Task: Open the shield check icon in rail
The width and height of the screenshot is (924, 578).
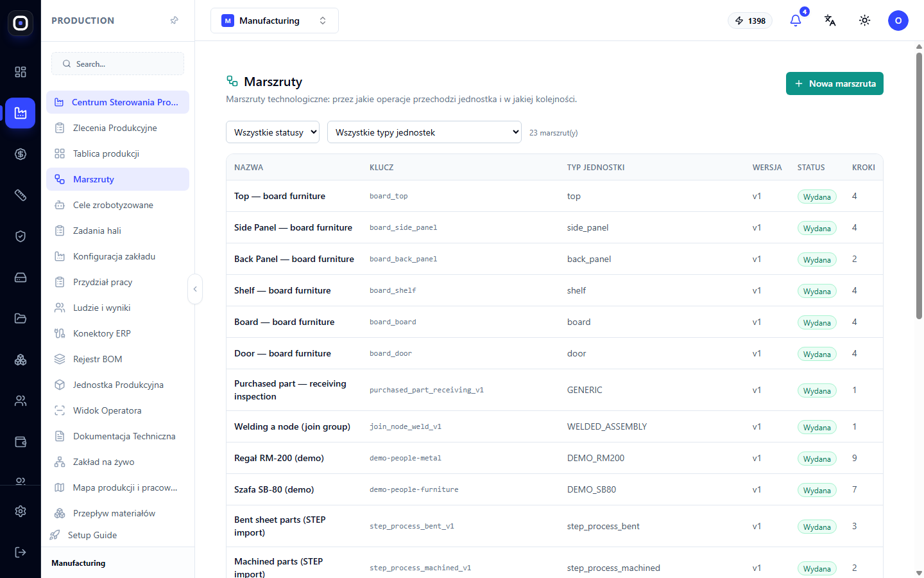Action: point(21,236)
